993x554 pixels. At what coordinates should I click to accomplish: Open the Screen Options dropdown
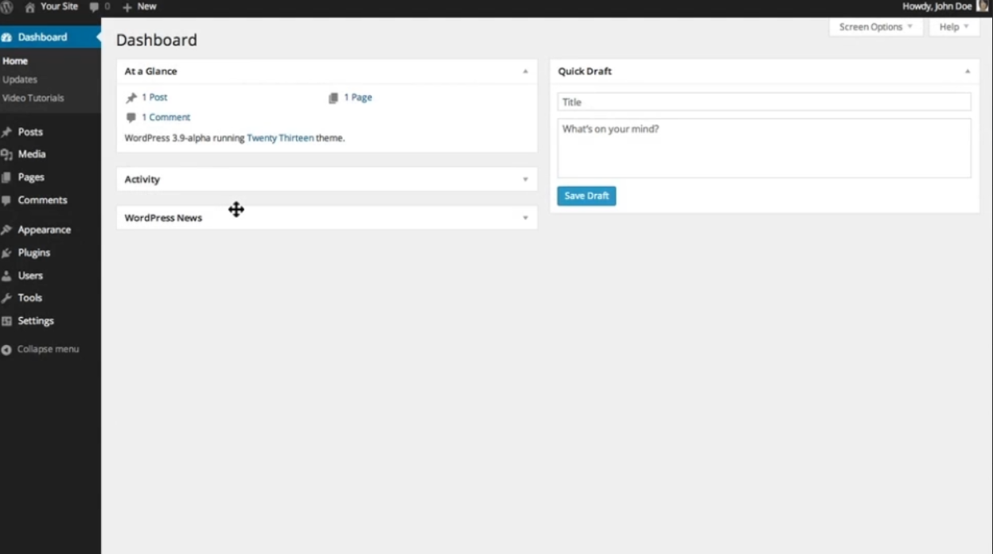(876, 27)
